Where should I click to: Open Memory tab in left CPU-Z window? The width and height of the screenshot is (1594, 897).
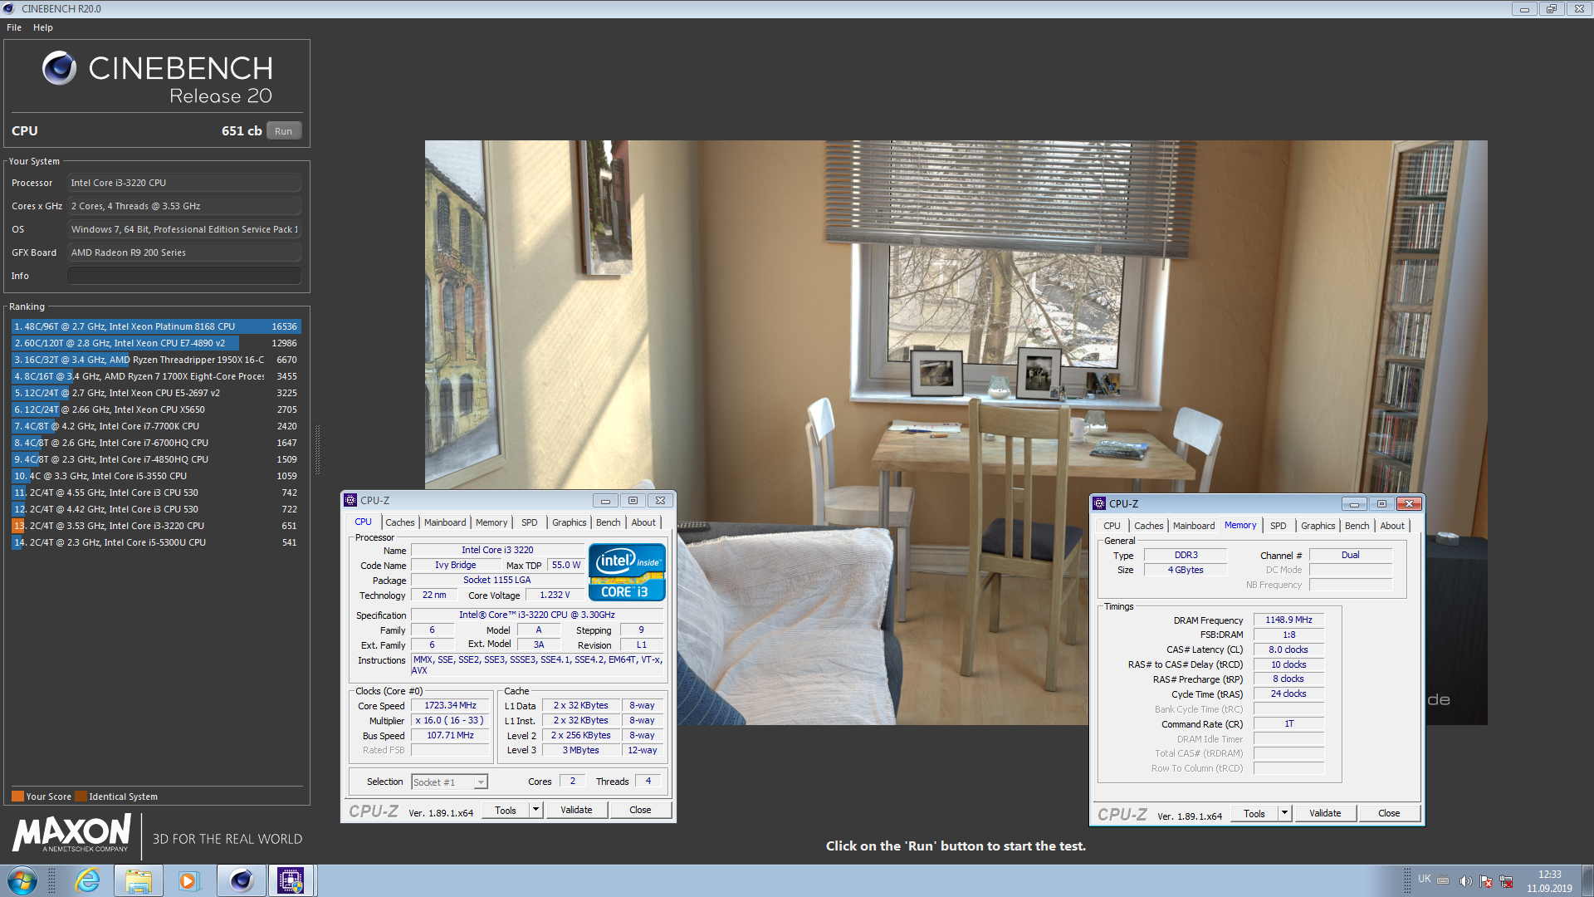(x=491, y=522)
